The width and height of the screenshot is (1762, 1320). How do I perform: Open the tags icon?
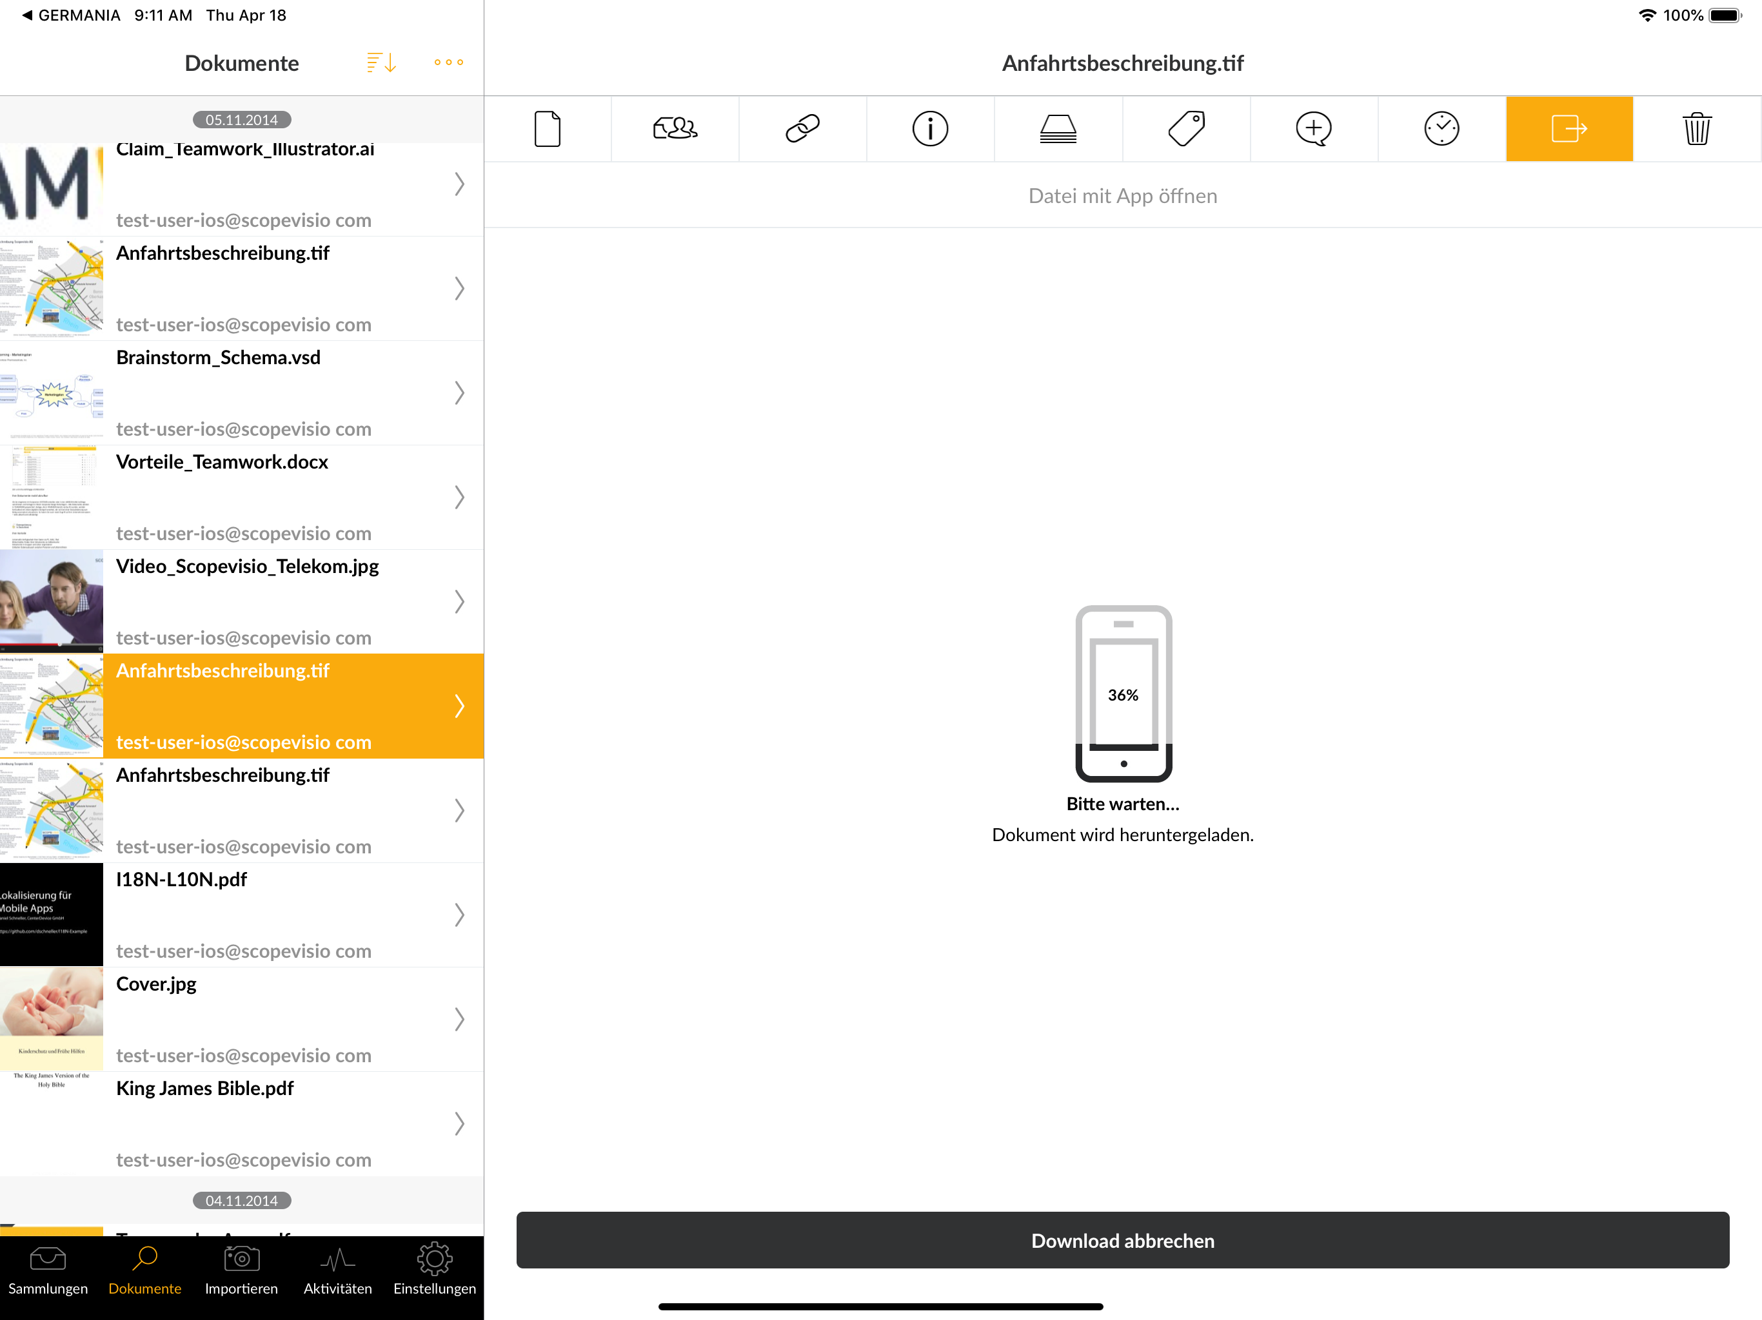[x=1186, y=129]
